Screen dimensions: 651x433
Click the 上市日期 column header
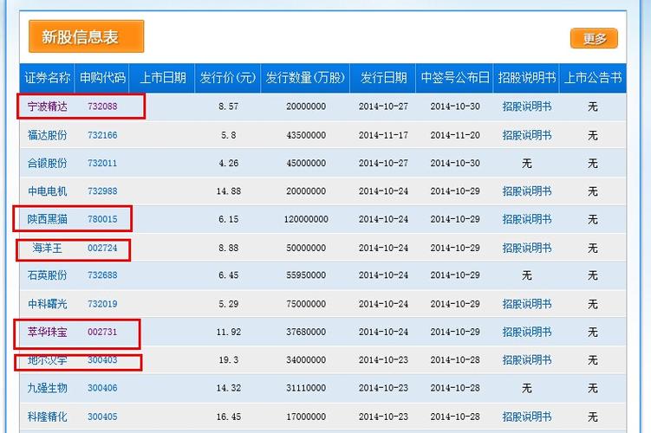coord(162,78)
